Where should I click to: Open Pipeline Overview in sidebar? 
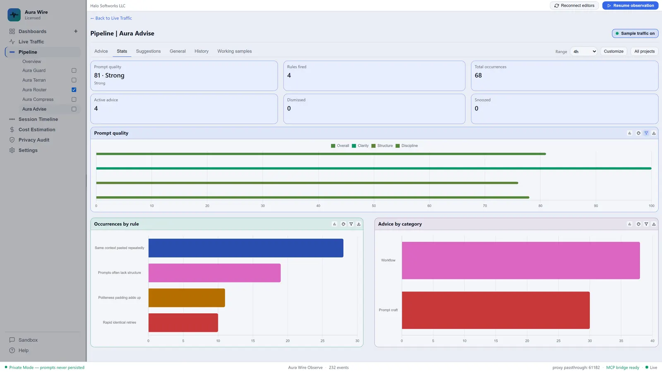coord(32,62)
